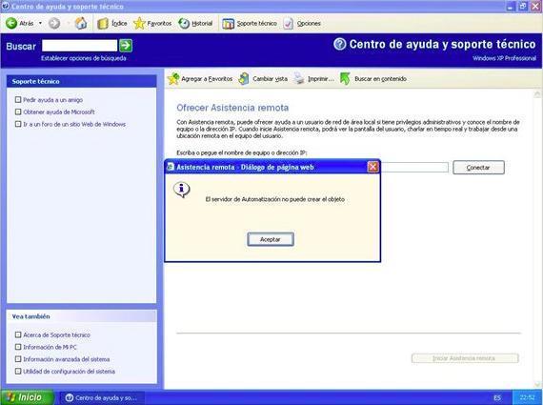The width and height of the screenshot is (543, 405).
Task: Click the Iniciar Asistencia remota button
Action: [465, 358]
